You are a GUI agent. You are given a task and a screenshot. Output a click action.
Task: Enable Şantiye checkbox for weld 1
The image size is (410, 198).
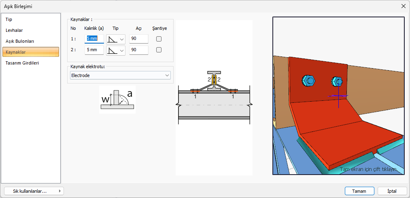(159, 39)
